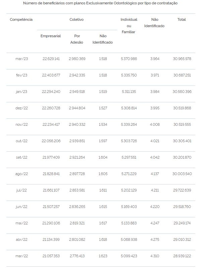Select the Total column header
202x268 pixels.
pyautogui.click(x=182, y=19)
